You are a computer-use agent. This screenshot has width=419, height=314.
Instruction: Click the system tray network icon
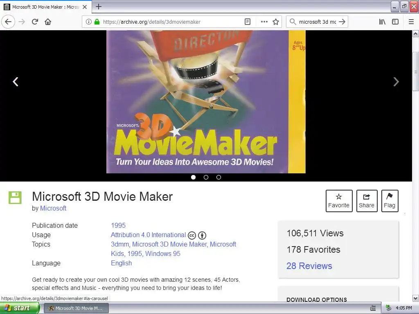[388, 308]
